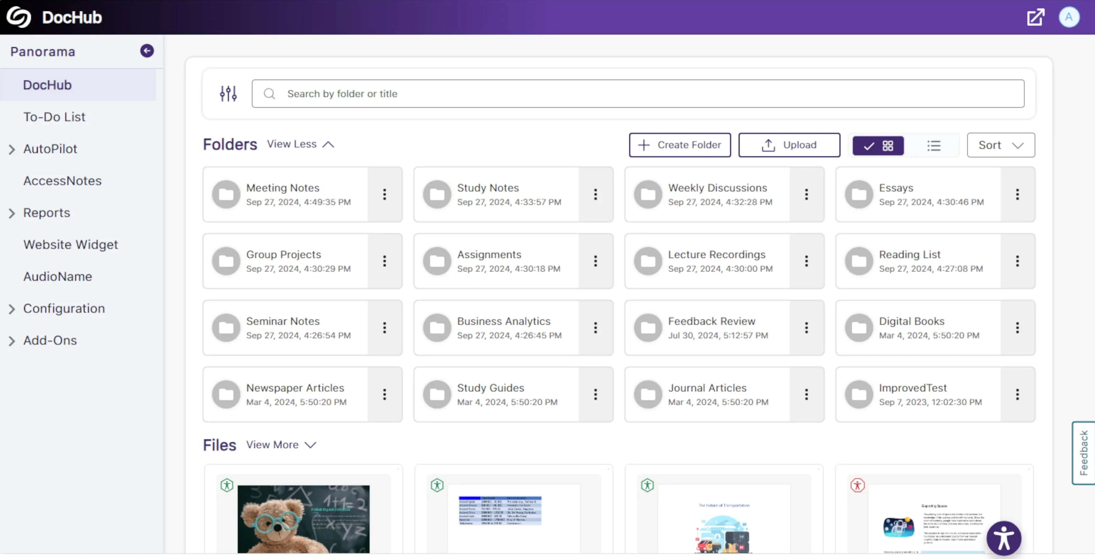Viewport: 1095px width, 559px height.
Task: Open the filter settings sliders icon
Action: (x=228, y=93)
